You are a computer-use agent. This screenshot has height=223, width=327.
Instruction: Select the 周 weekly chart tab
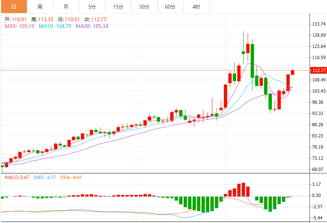tap(40, 7)
